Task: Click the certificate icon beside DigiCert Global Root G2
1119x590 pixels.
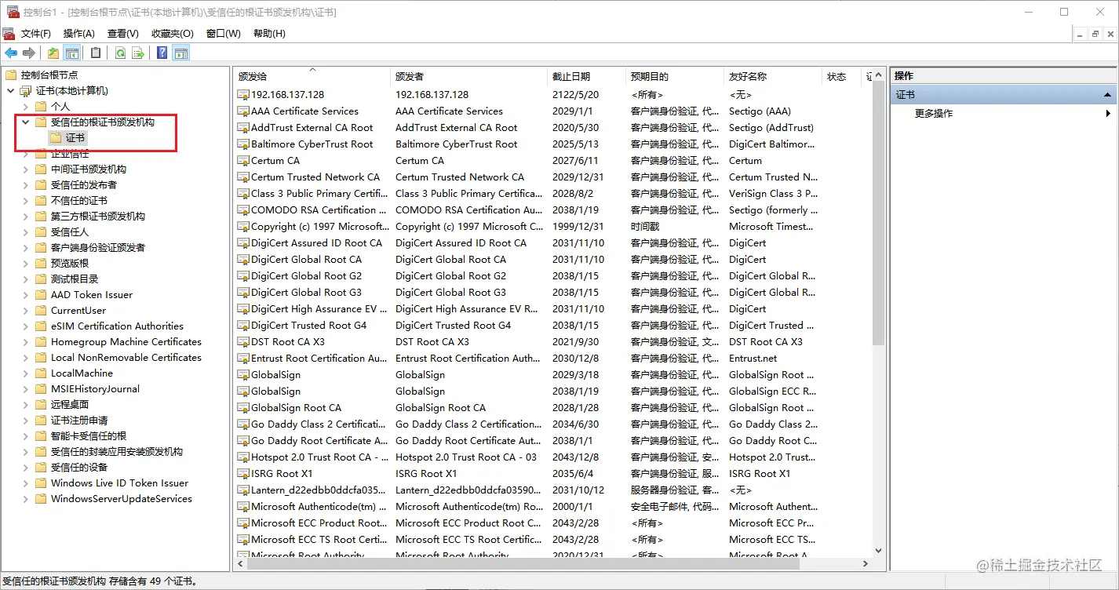Action: point(243,276)
